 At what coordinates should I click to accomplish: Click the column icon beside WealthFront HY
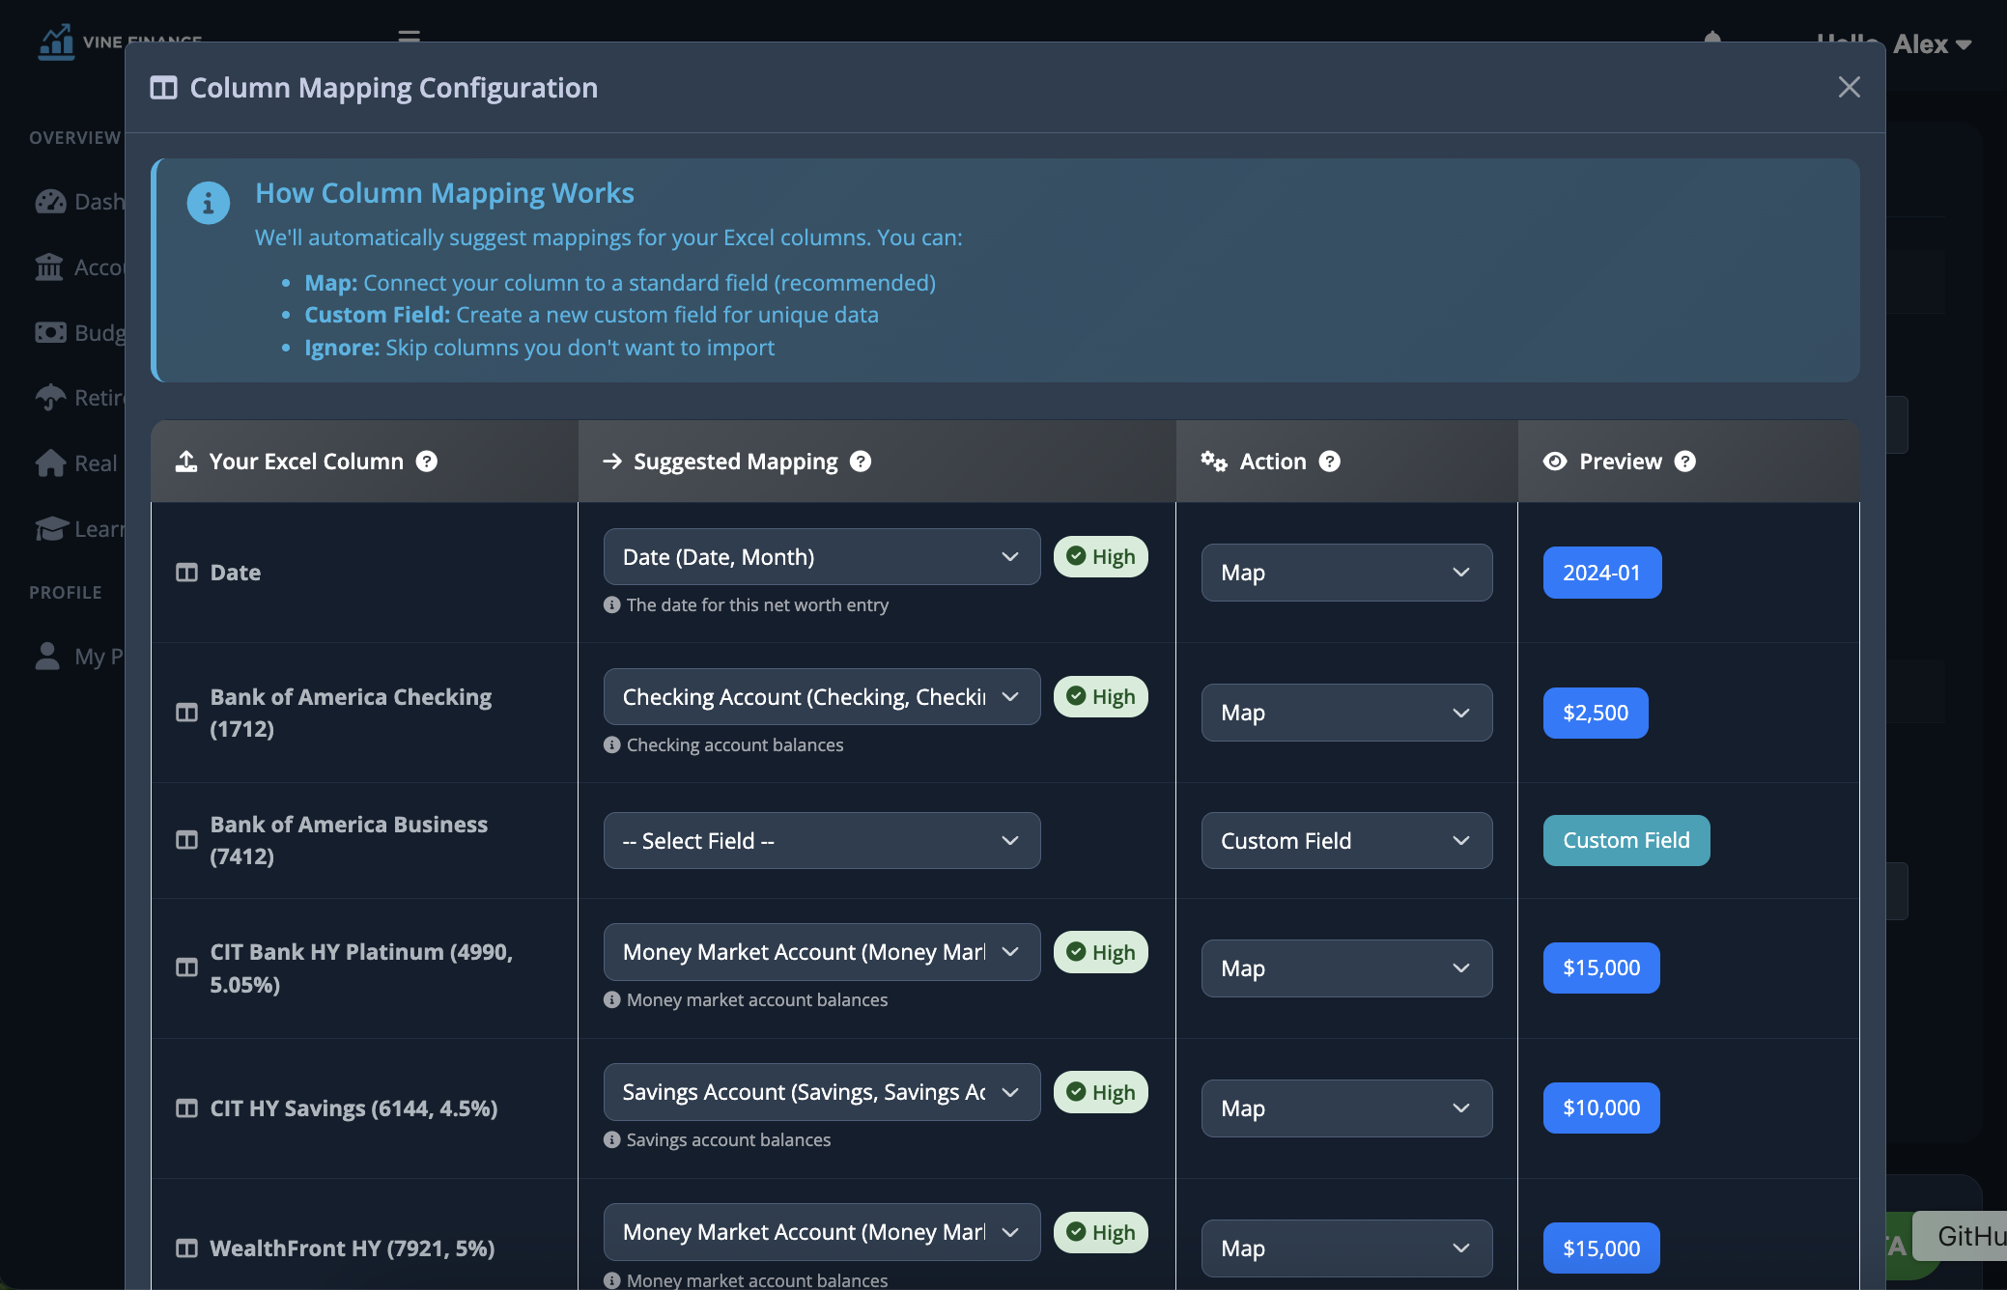pyautogui.click(x=186, y=1248)
